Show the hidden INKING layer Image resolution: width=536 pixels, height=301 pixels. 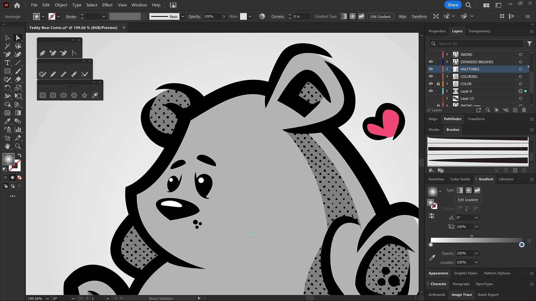[x=431, y=54]
